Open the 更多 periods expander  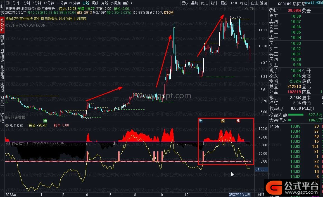127,3
